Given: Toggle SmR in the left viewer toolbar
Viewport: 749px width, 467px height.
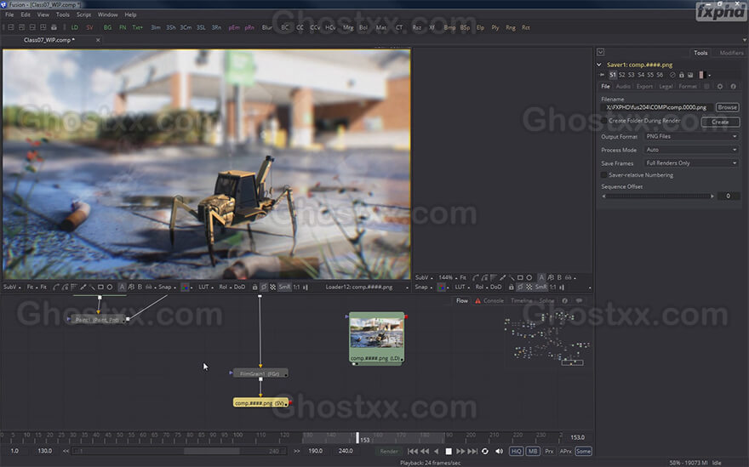Looking at the screenshot, I should point(284,287).
